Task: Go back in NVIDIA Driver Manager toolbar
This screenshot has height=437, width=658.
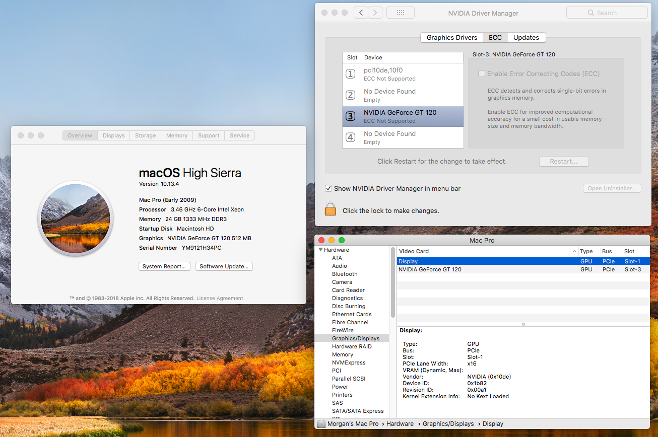Action: coord(361,13)
